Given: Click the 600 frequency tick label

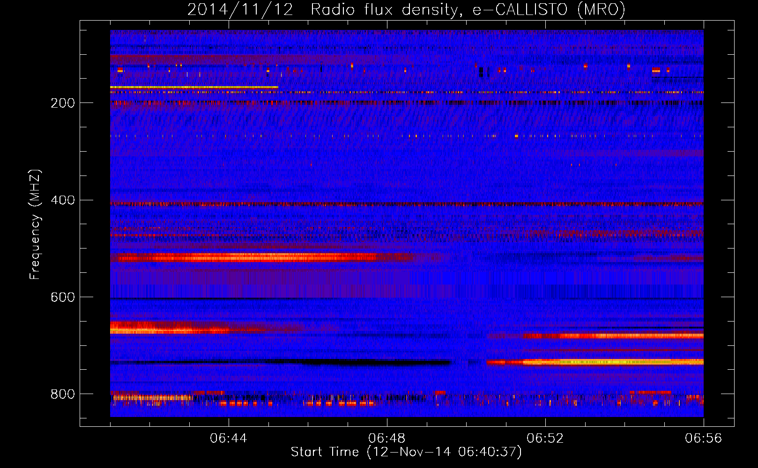Looking at the screenshot, I should pos(63,298).
